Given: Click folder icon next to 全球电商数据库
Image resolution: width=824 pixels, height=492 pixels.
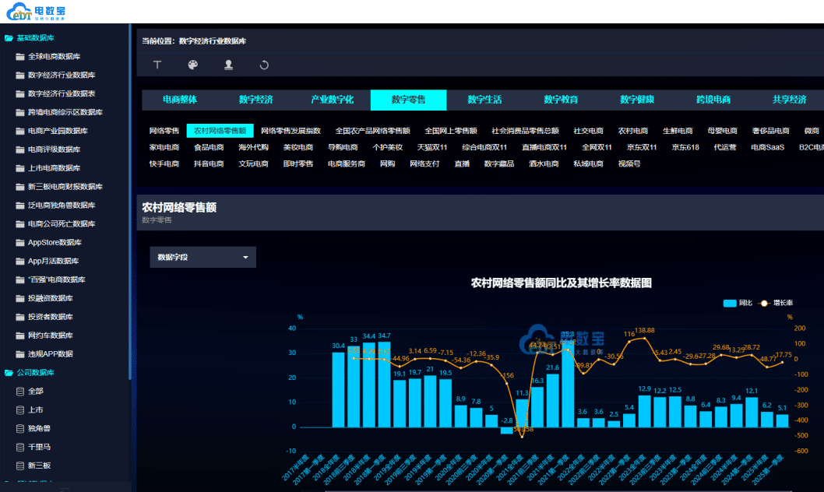Looking at the screenshot, I should click(x=20, y=56).
